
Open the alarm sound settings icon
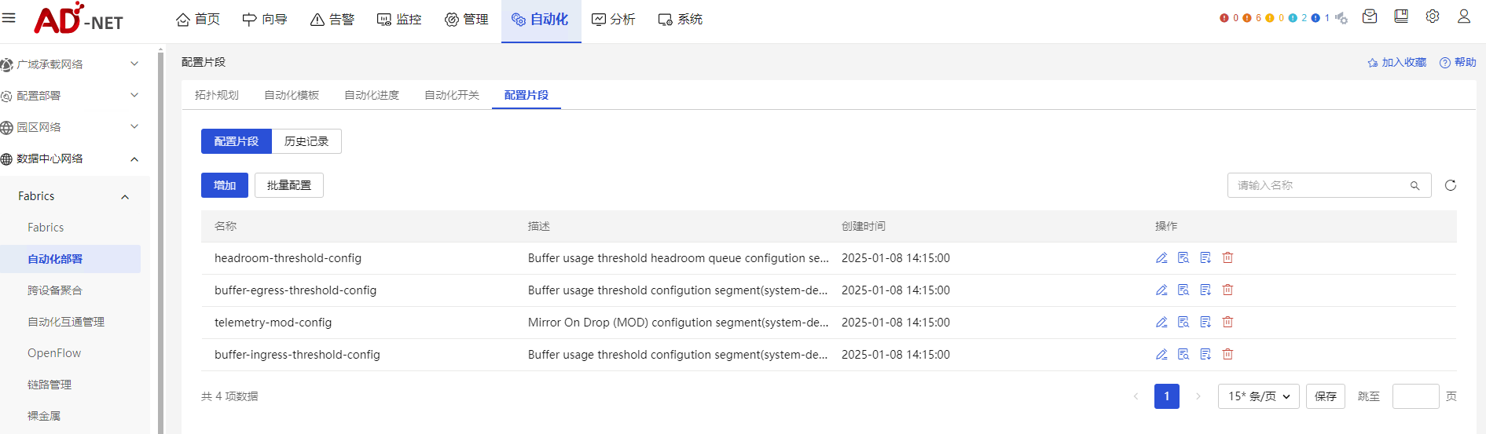tap(1341, 18)
